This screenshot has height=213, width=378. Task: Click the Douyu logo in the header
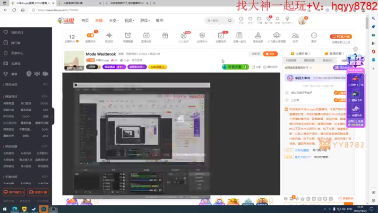[66, 21]
